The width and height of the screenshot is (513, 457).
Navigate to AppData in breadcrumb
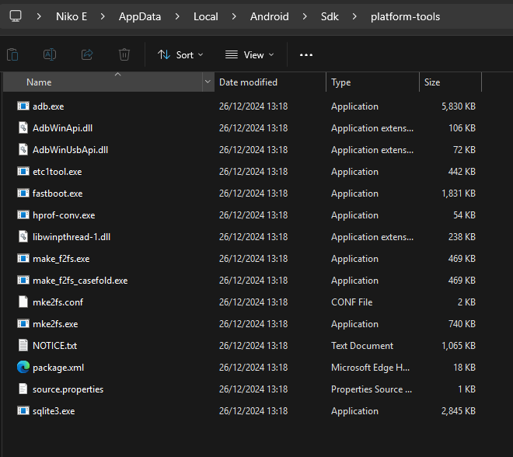[140, 16]
